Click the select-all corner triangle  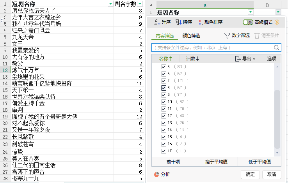coord(151,5)
